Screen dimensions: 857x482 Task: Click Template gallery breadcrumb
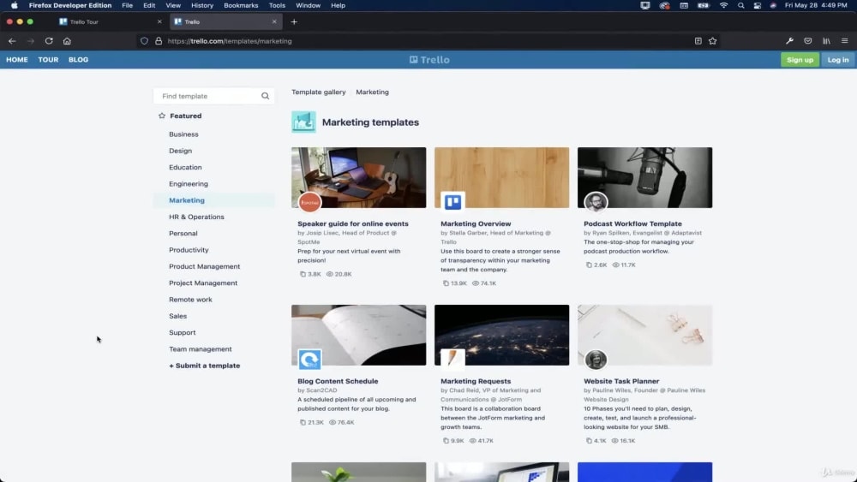[319, 92]
